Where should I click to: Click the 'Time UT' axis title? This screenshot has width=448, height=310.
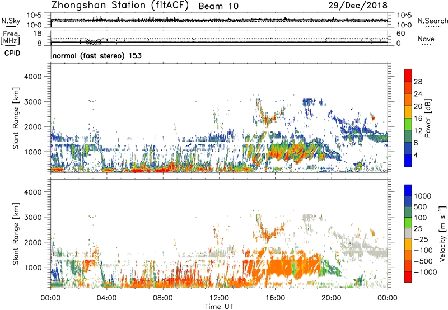[219, 306]
